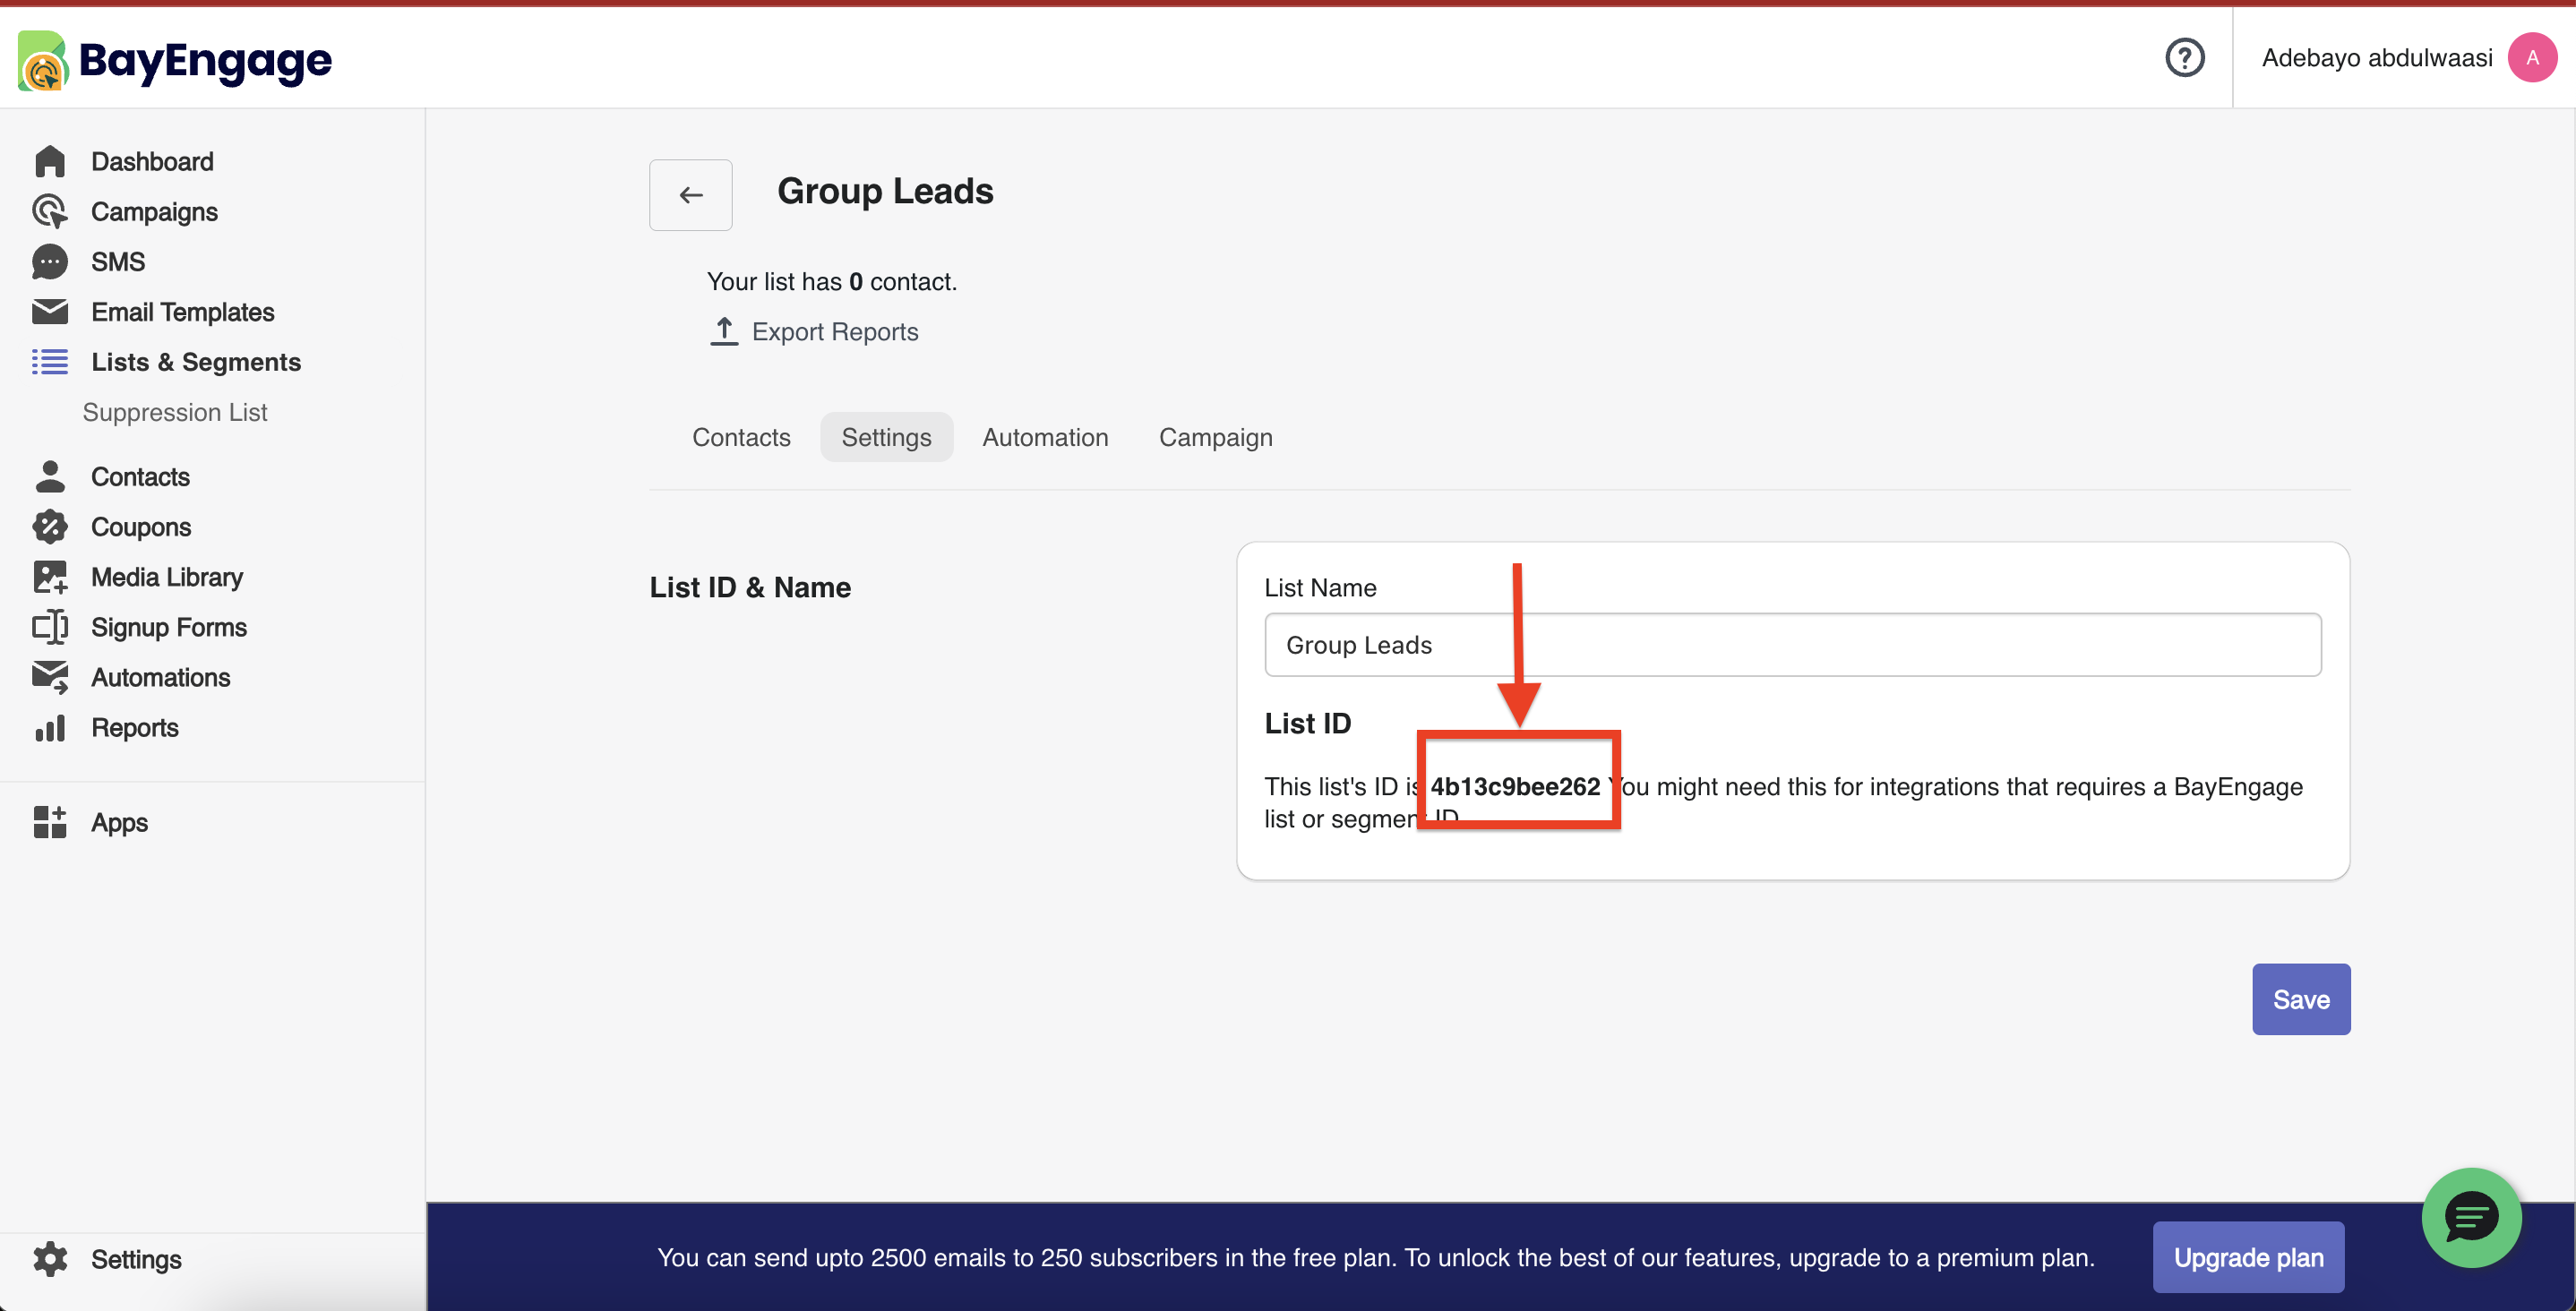Viewport: 2576px width, 1311px height.
Task: Open the green live chat bubble
Action: (x=2471, y=1217)
